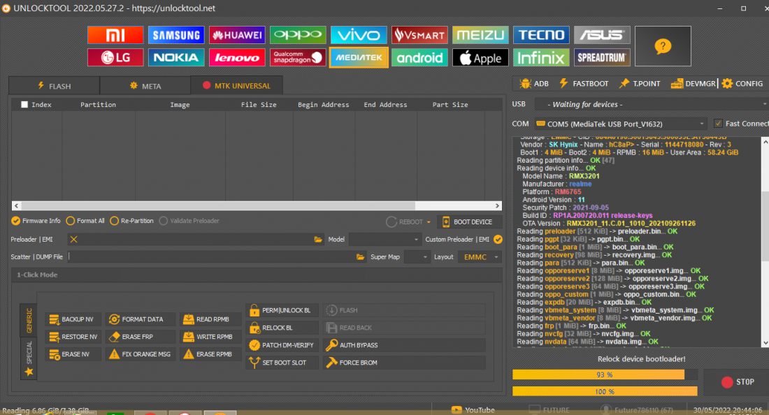The height and width of the screenshot is (415, 769).
Task: Switch to GENERIC side tab
Action: coord(29,320)
